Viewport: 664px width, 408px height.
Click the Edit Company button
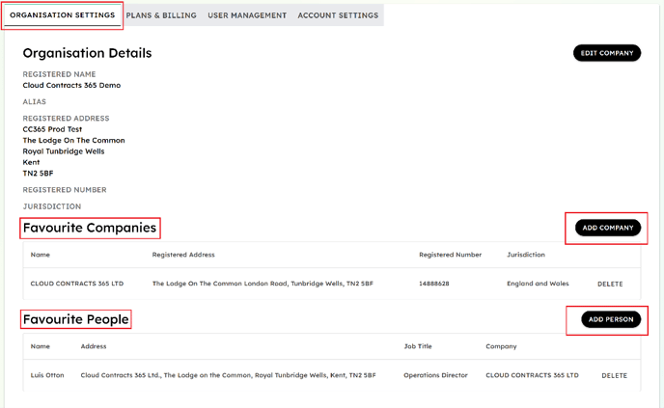tap(607, 53)
